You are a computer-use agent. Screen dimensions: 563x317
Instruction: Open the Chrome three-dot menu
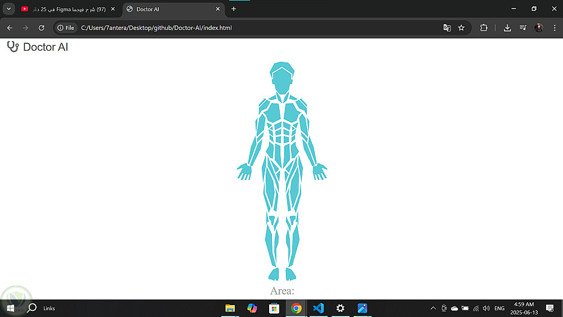tap(555, 28)
